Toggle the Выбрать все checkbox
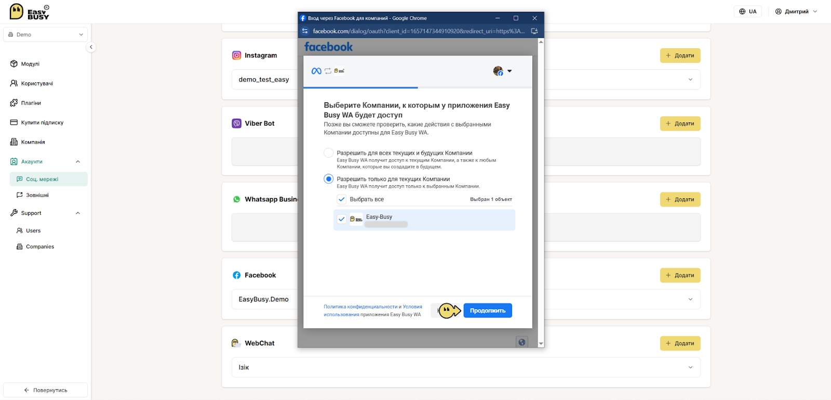 click(342, 199)
